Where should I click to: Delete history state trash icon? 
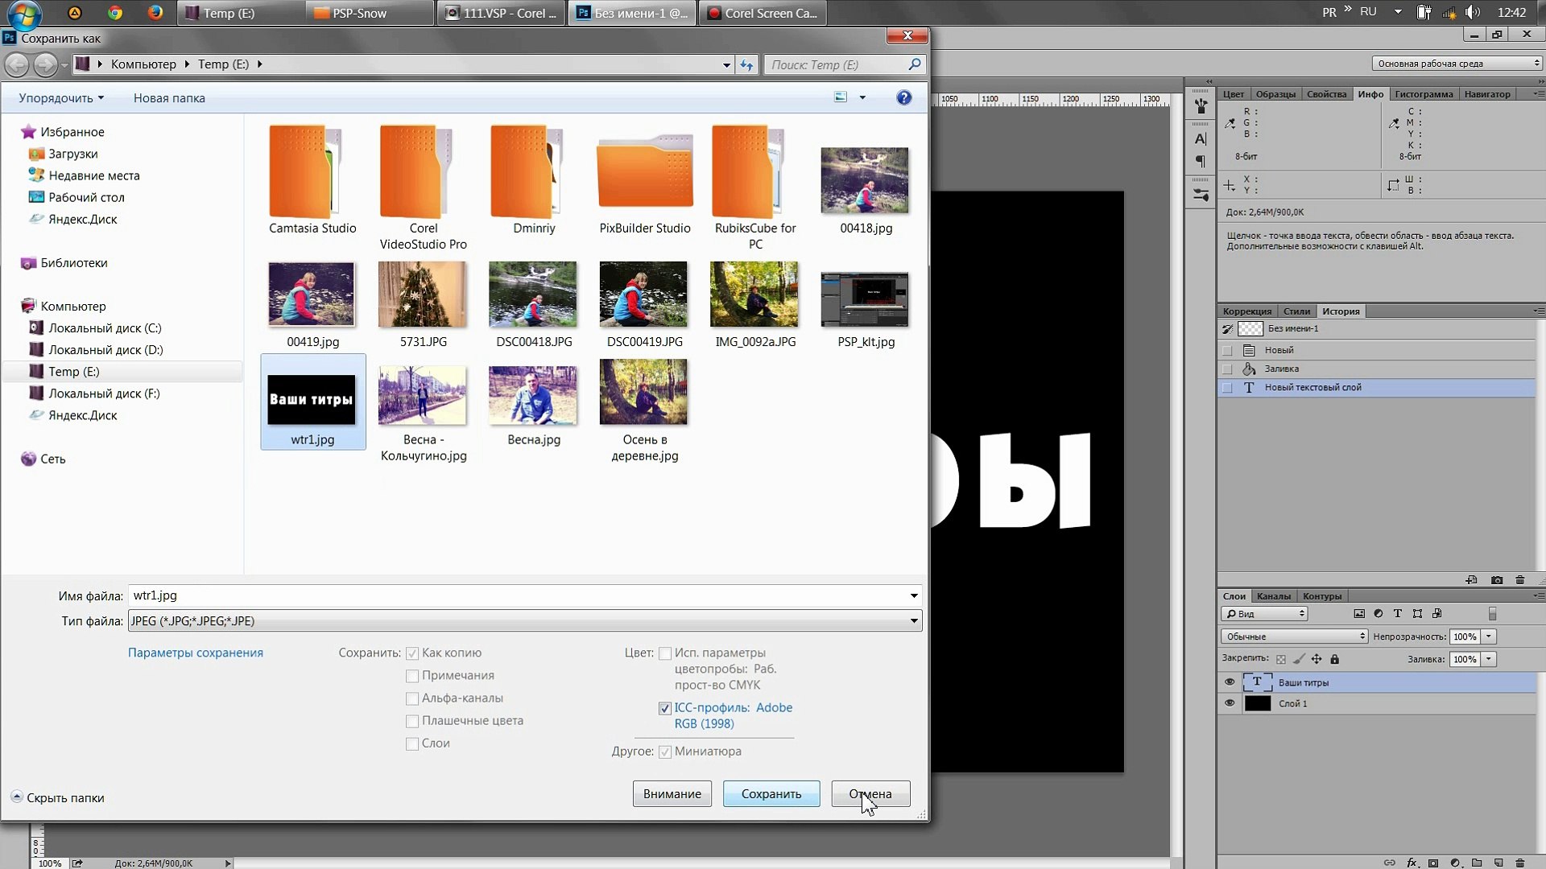click(1520, 580)
